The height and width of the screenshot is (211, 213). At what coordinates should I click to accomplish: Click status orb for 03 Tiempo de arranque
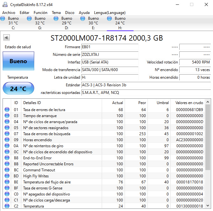tap(7, 115)
